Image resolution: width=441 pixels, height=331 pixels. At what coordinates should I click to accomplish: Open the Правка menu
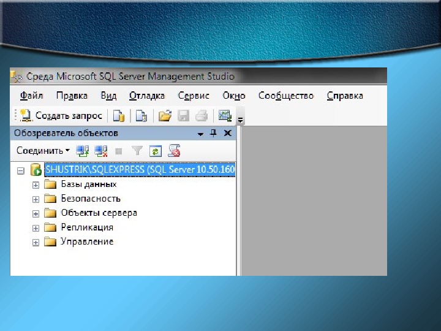pyautogui.click(x=72, y=96)
